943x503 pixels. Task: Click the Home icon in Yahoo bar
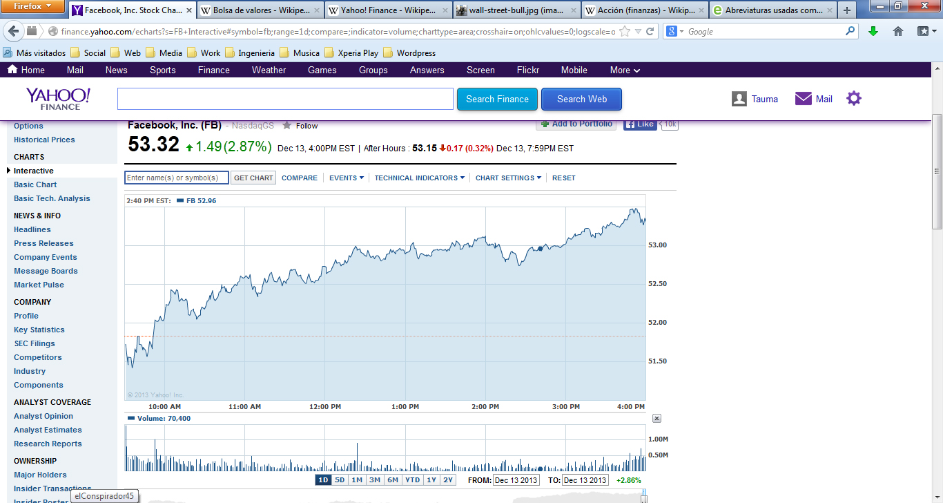click(x=12, y=70)
